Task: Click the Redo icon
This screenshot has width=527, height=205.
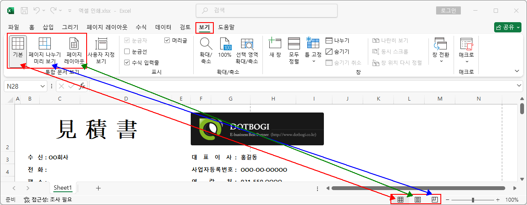Action: [53, 10]
